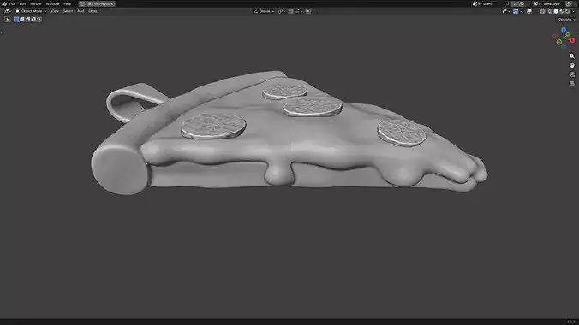Open the Render menu

pyautogui.click(x=35, y=3)
